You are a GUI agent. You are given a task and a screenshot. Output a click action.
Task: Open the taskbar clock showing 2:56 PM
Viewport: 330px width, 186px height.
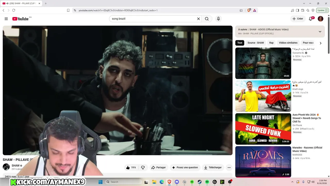[323, 182]
